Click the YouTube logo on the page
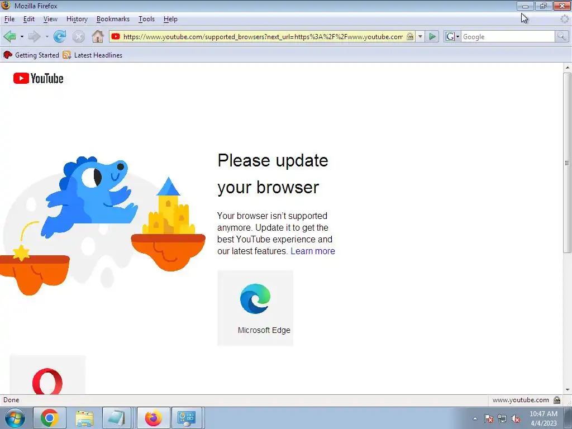This screenshot has width=572, height=429. coord(39,78)
